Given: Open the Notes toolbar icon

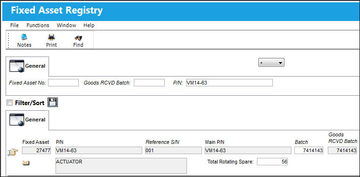Looking at the screenshot, I should point(24,37).
